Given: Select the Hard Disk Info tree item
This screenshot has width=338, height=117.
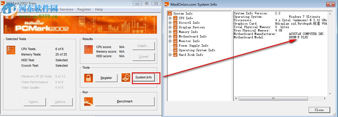Looking at the screenshot, I should 191,55.
